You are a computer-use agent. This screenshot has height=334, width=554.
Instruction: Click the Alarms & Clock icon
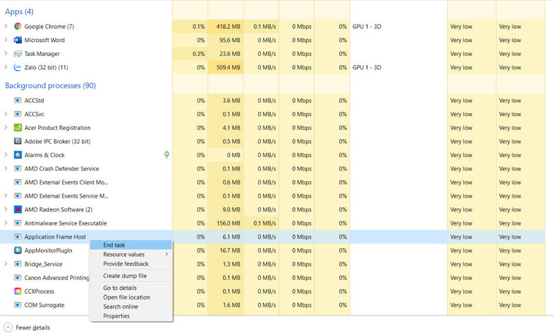point(18,155)
